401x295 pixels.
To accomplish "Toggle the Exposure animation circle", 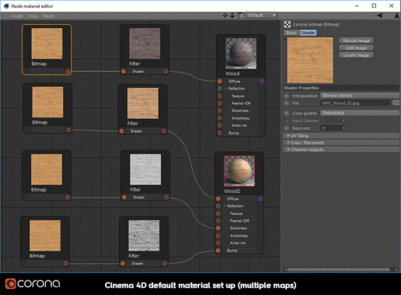I will 286,128.
